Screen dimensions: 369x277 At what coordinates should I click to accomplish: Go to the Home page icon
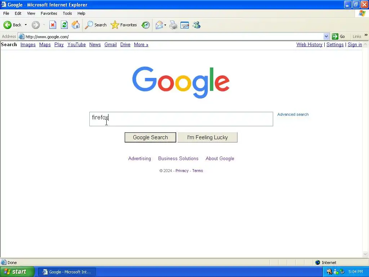76,25
